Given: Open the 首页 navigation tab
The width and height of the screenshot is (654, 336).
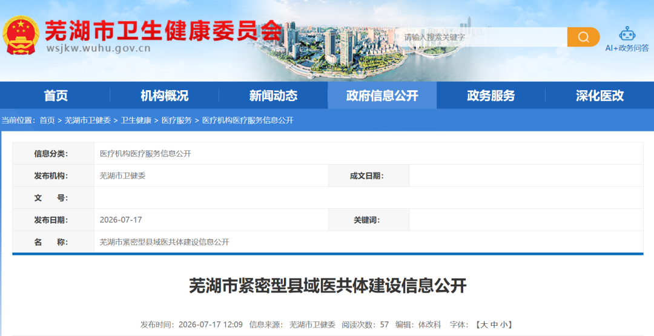Looking at the screenshot, I should (x=56, y=96).
